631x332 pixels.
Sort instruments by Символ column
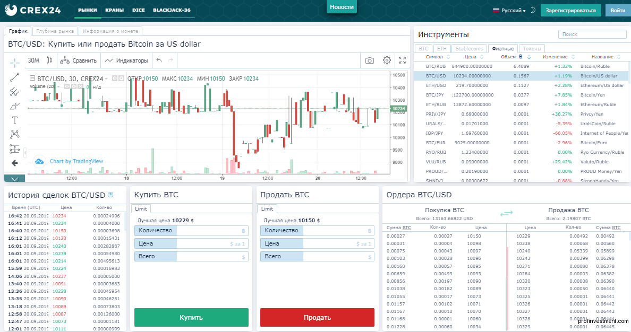point(437,57)
